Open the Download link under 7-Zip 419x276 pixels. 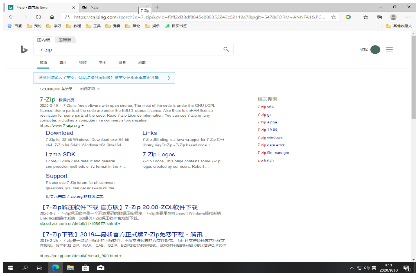point(59,133)
